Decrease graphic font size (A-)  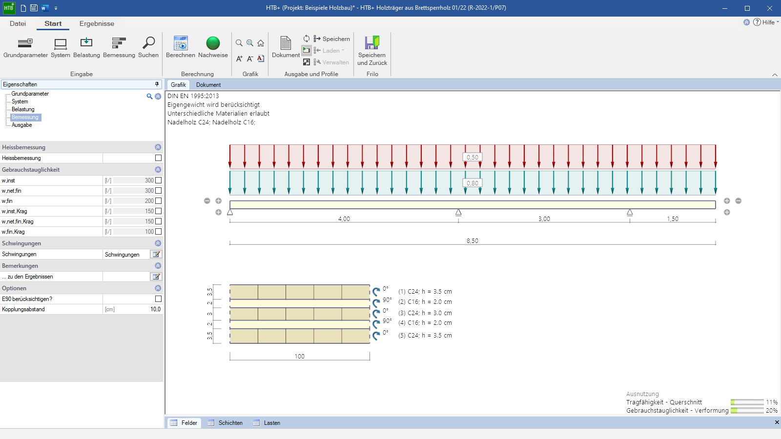[250, 59]
